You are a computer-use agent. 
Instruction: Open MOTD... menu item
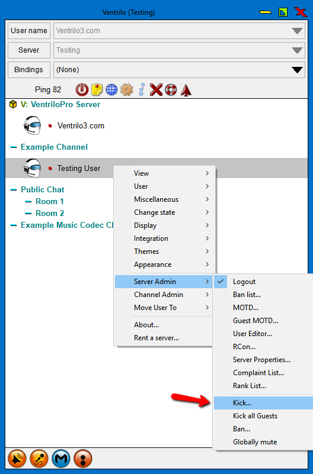pyautogui.click(x=263, y=308)
